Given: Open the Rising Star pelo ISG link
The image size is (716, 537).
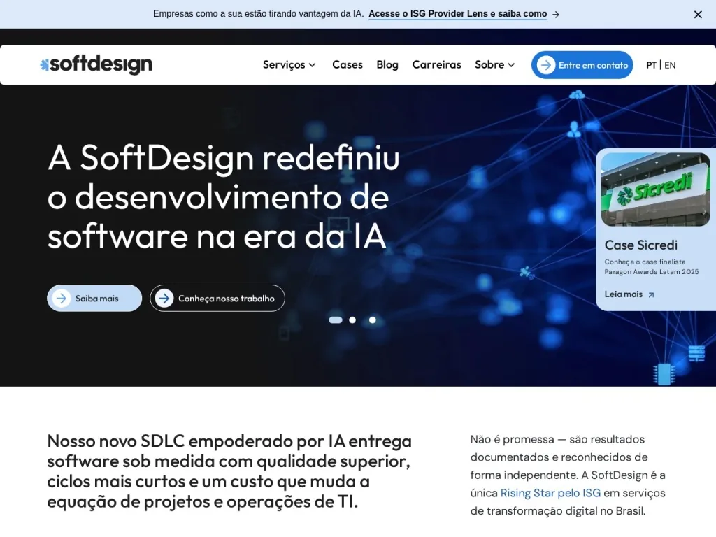Looking at the screenshot, I should tap(550, 493).
